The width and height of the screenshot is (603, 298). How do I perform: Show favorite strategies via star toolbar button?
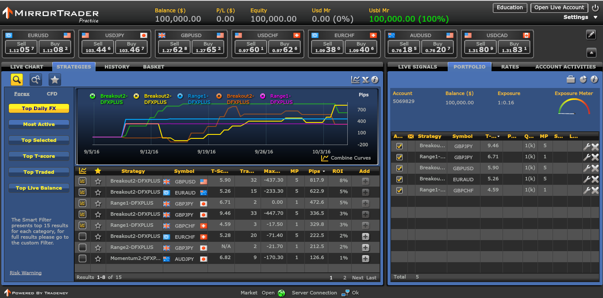tap(55, 80)
